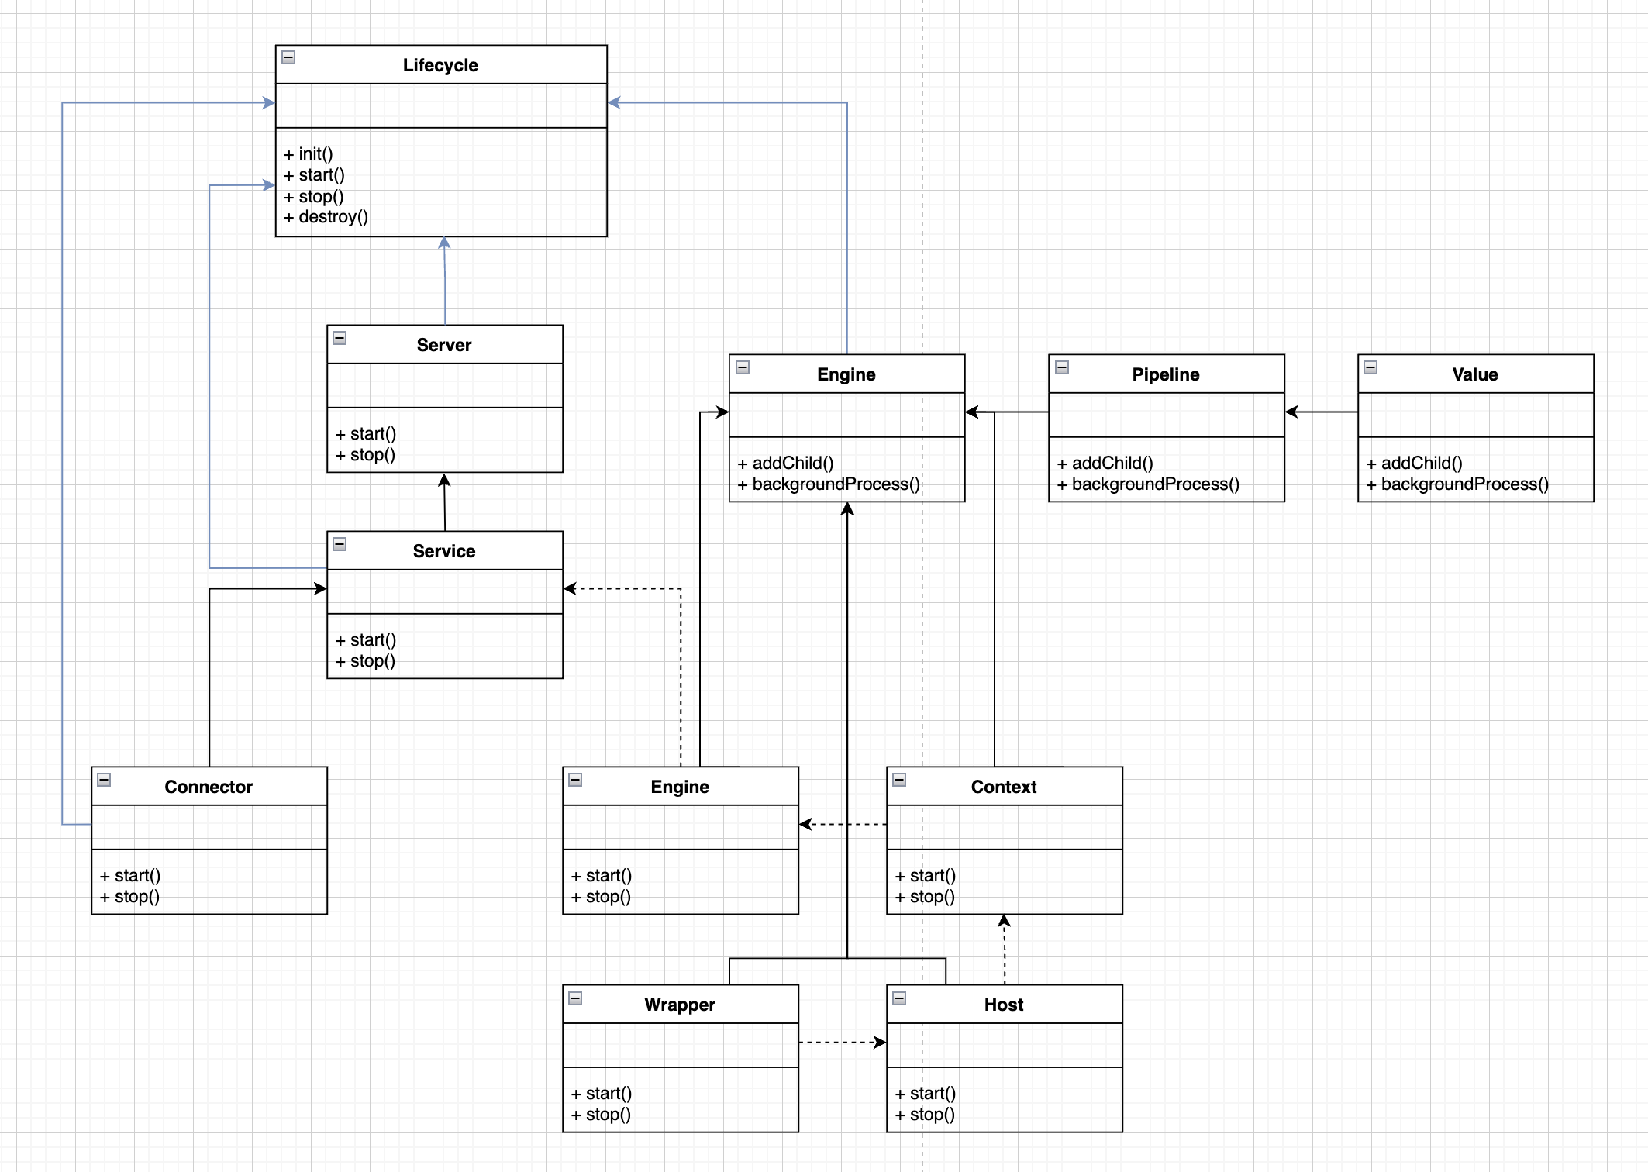Collapse the Server class box
This screenshot has height=1172, width=1648.
tap(340, 338)
